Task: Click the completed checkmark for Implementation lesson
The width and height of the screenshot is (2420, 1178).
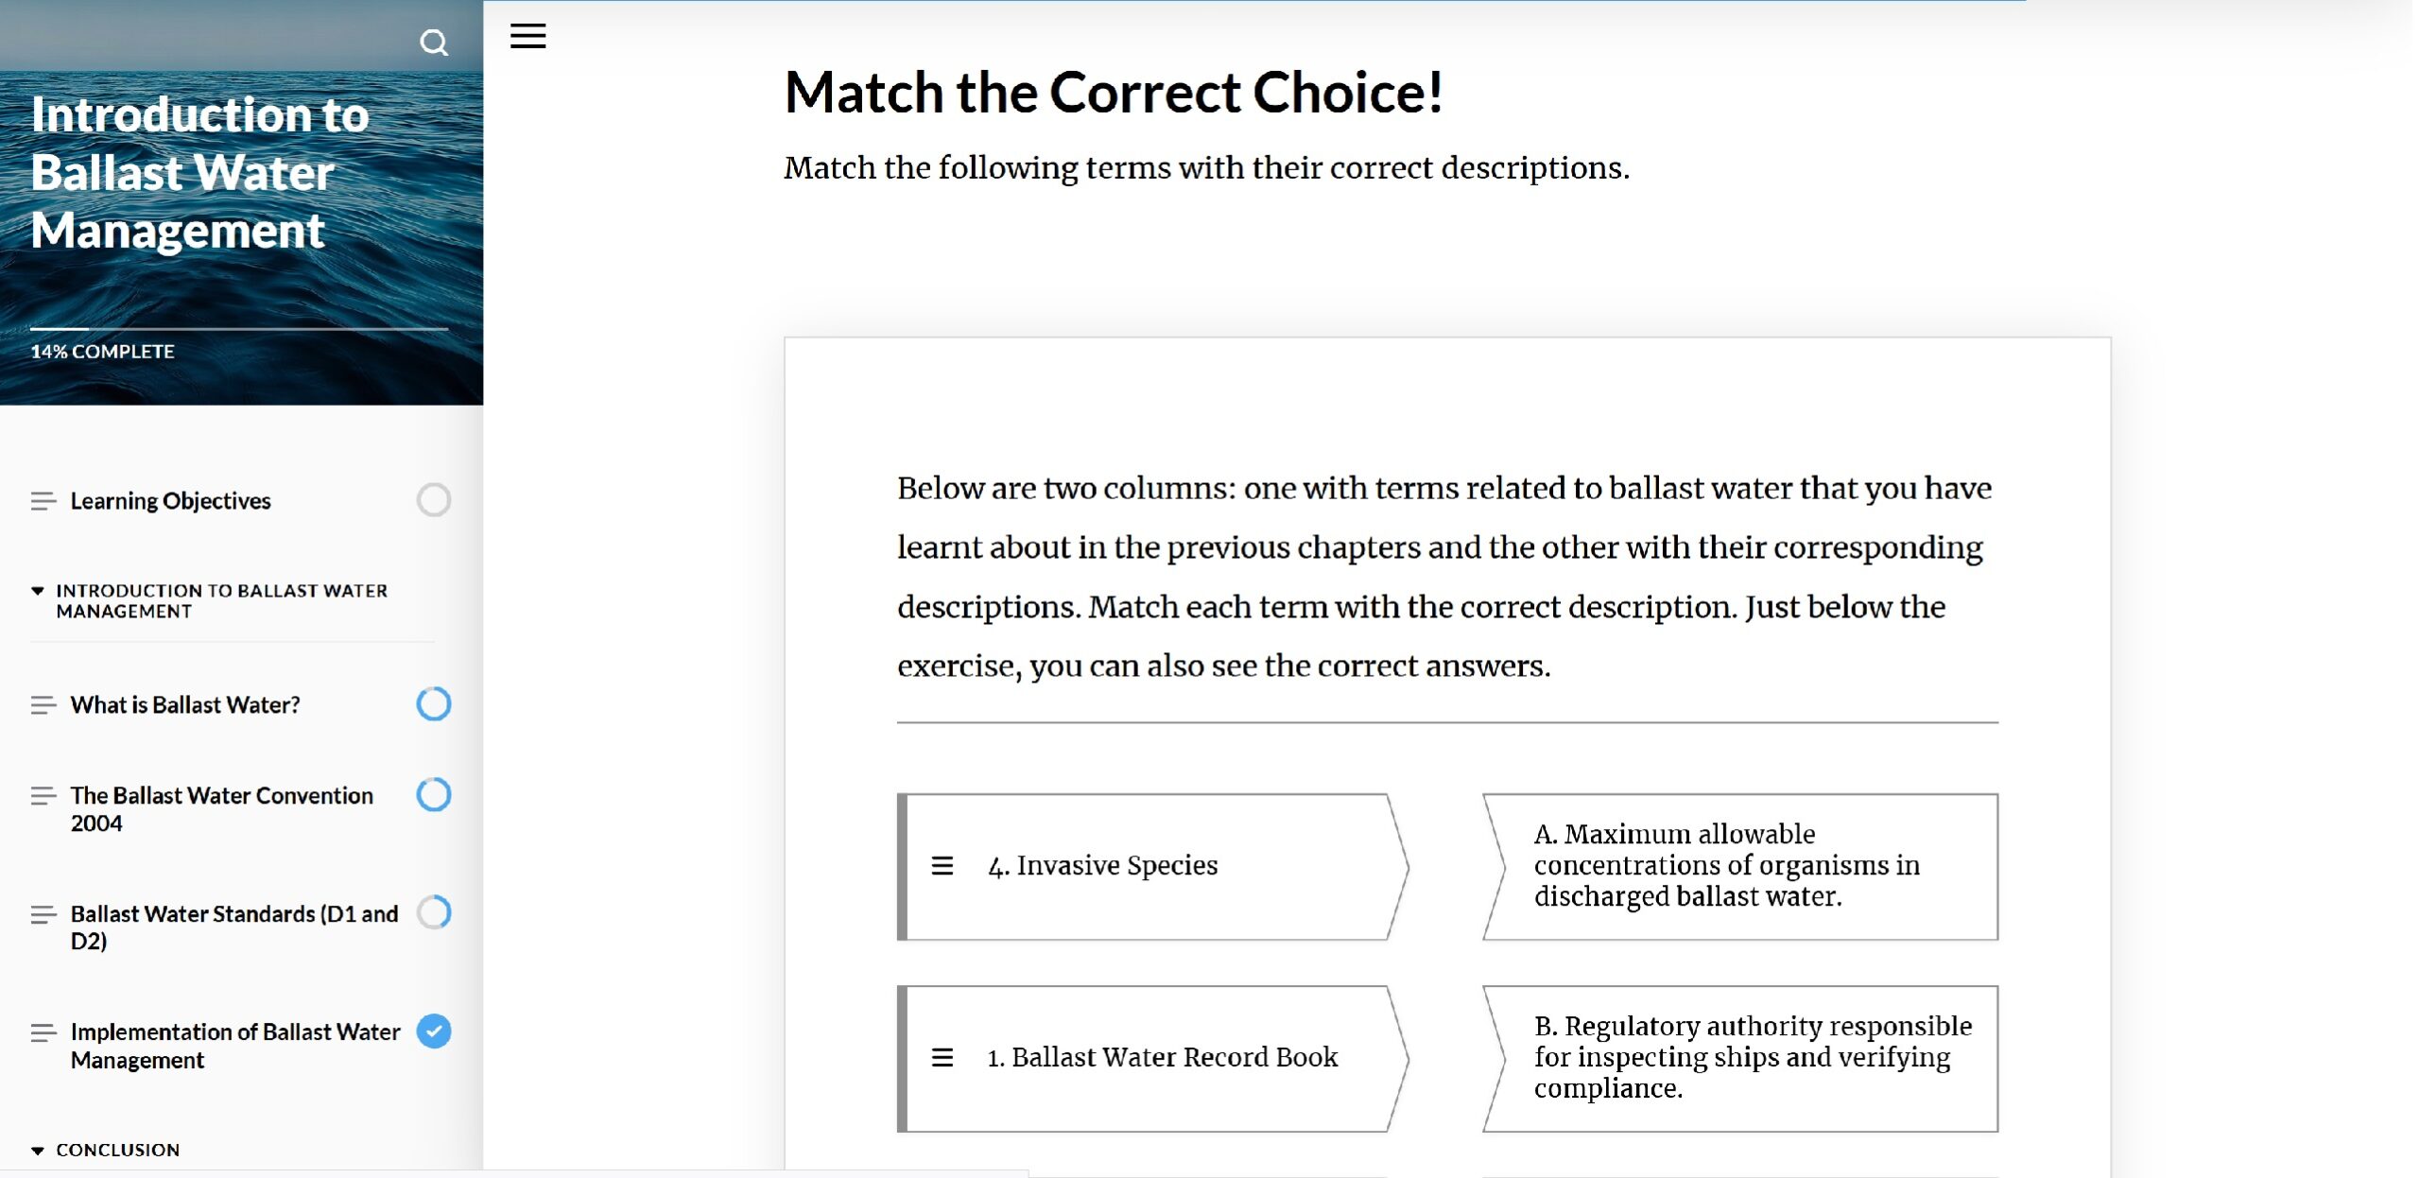Action: (434, 1031)
